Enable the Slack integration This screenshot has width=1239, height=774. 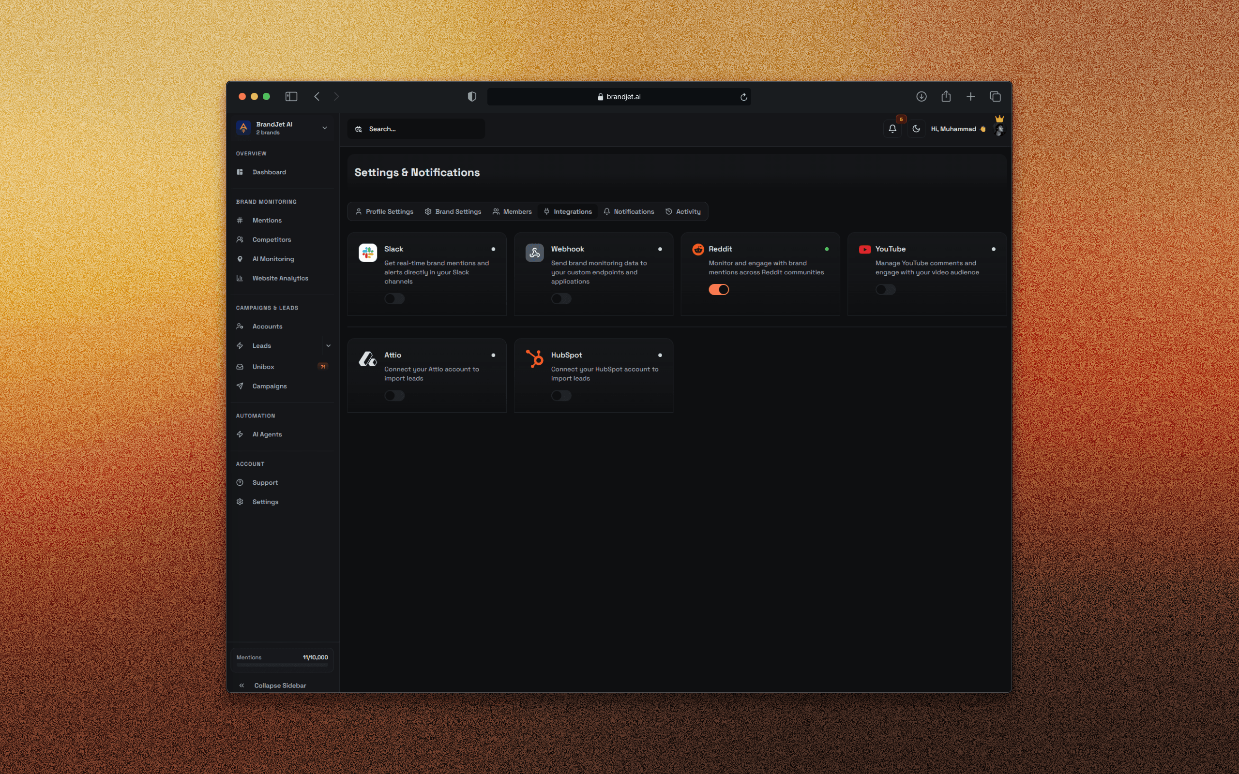(393, 298)
